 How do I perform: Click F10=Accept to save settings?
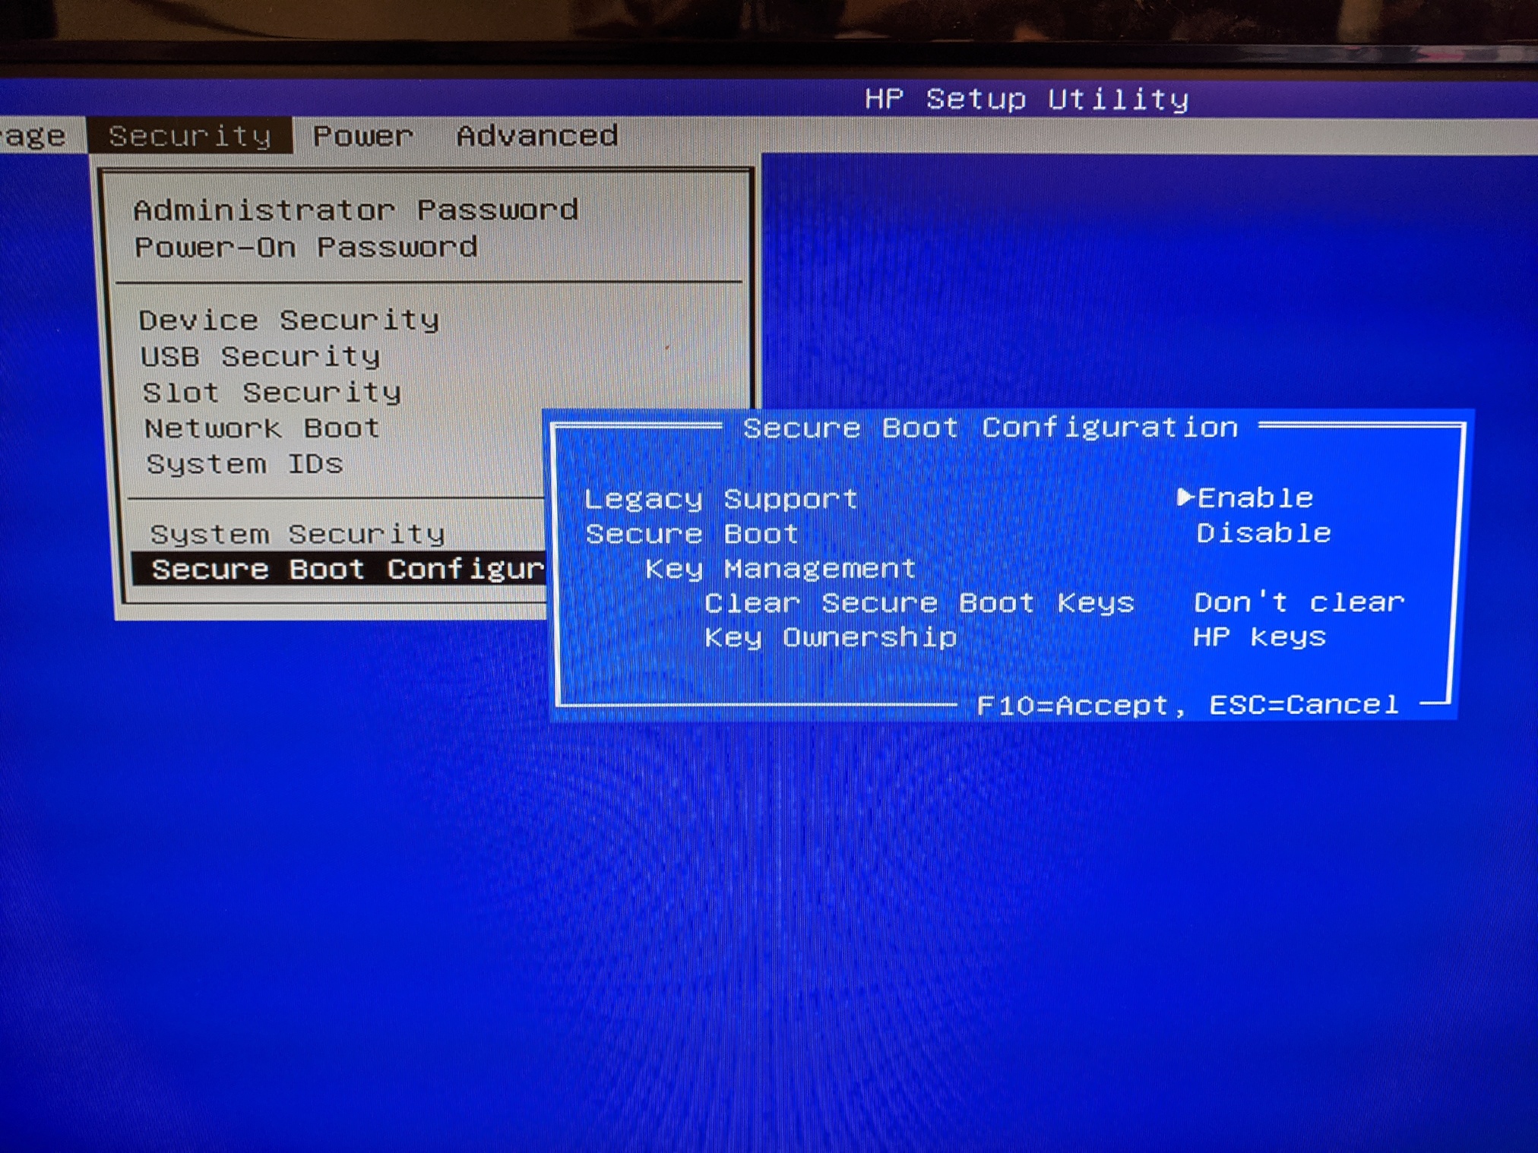pyautogui.click(x=1072, y=706)
